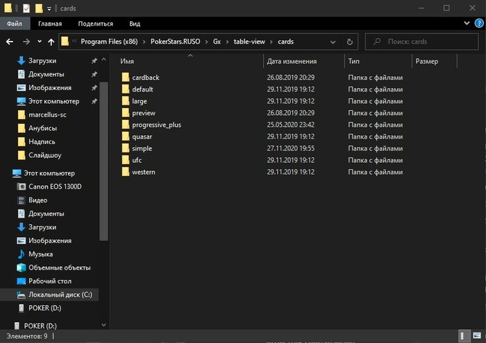Sort by the Дата изменения column header

click(292, 61)
